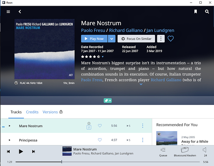The image size is (214, 166).
Task: Favorite the album with the heart icon
Action: 171,39
